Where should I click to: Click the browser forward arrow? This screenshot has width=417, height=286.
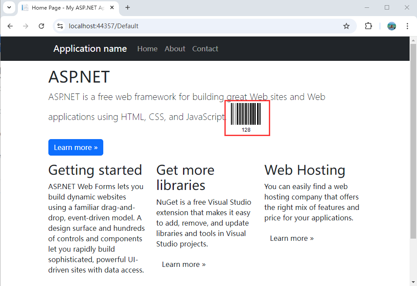[26, 26]
